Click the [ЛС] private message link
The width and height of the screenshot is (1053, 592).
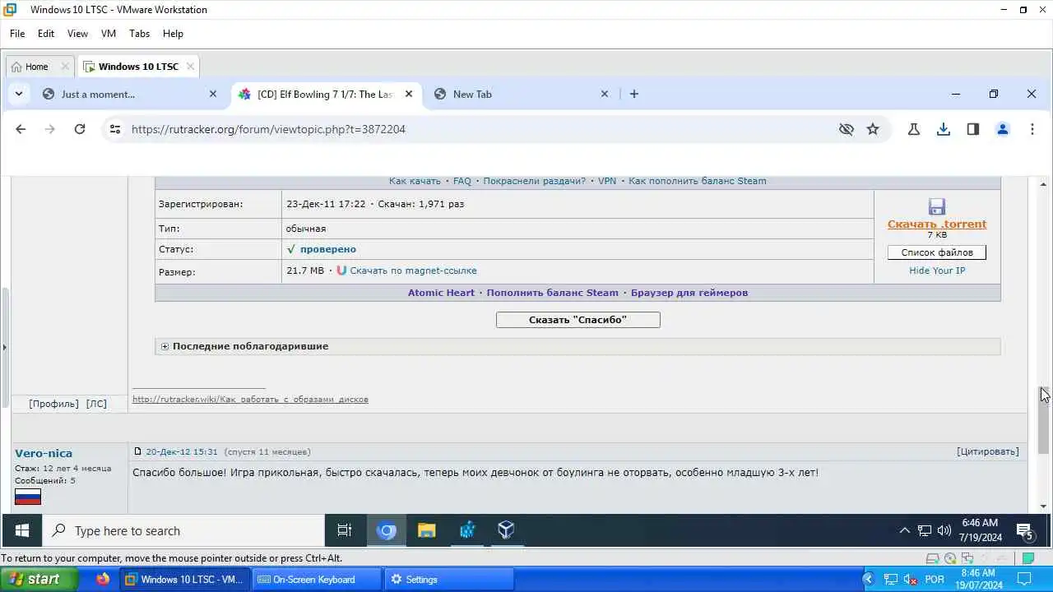(96, 404)
